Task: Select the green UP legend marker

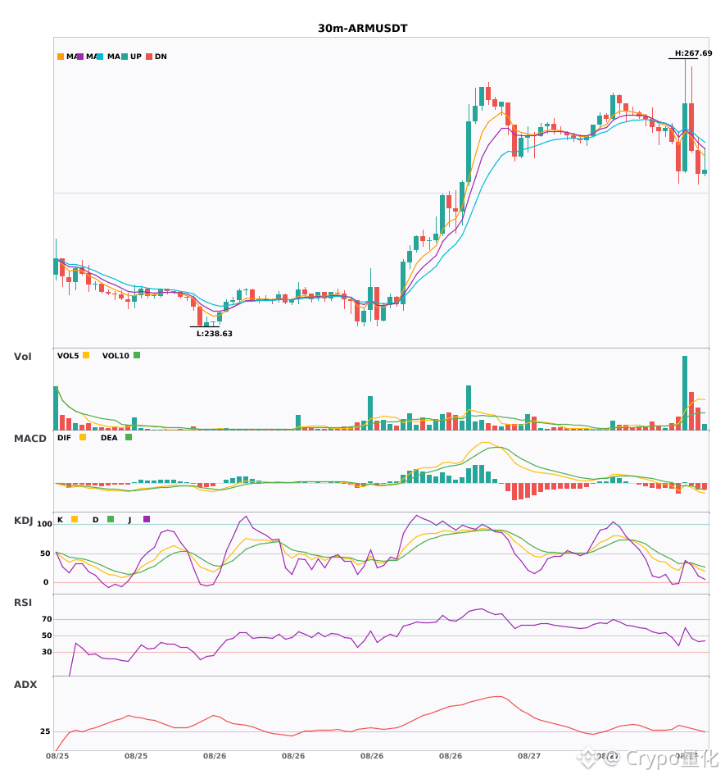Action: coord(125,57)
